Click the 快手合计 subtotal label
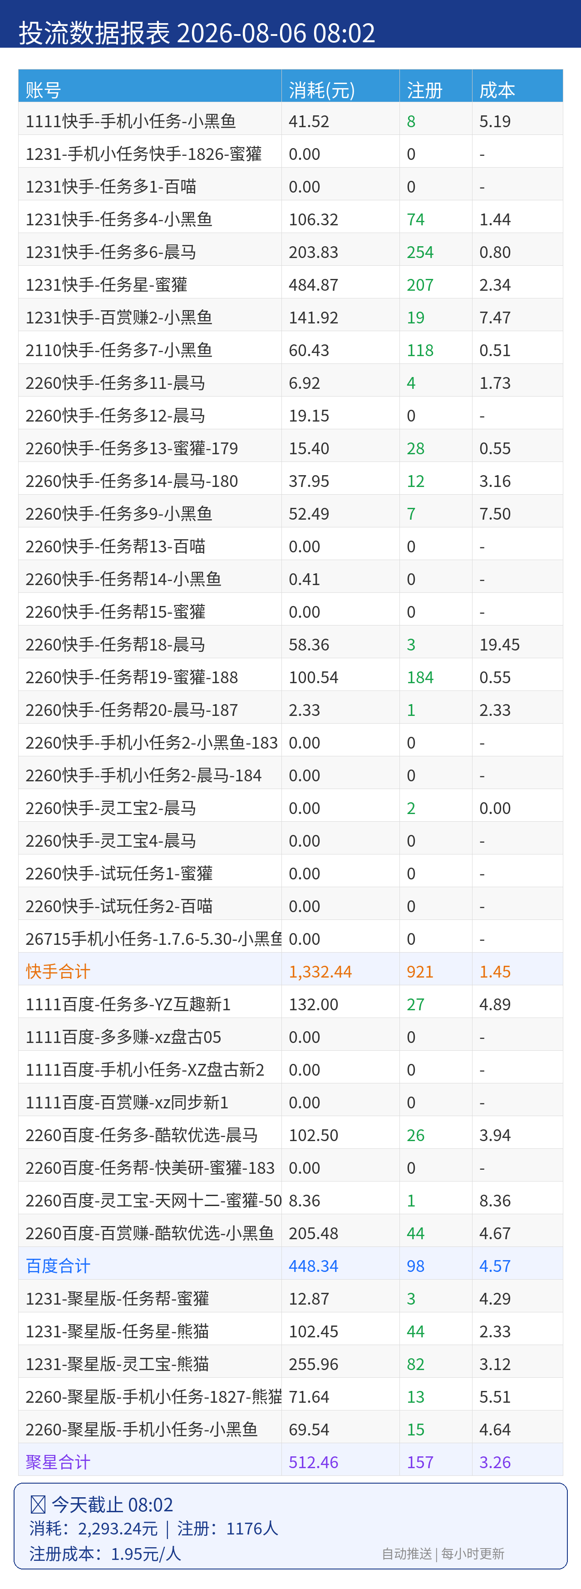 (x=58, y=972)
